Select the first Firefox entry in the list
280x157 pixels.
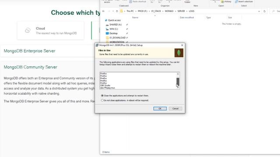[104, 74]
